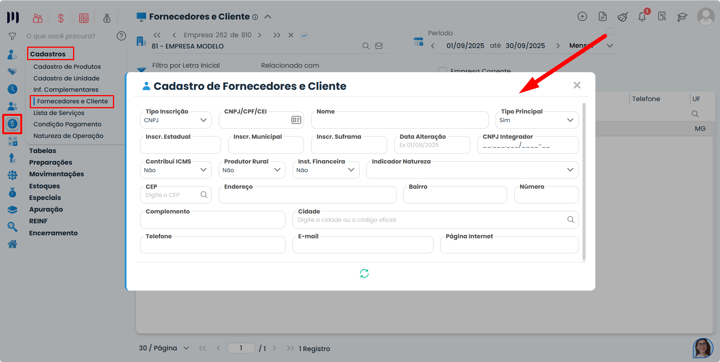
Task: Open the user profile avatar
Action: 706,17
